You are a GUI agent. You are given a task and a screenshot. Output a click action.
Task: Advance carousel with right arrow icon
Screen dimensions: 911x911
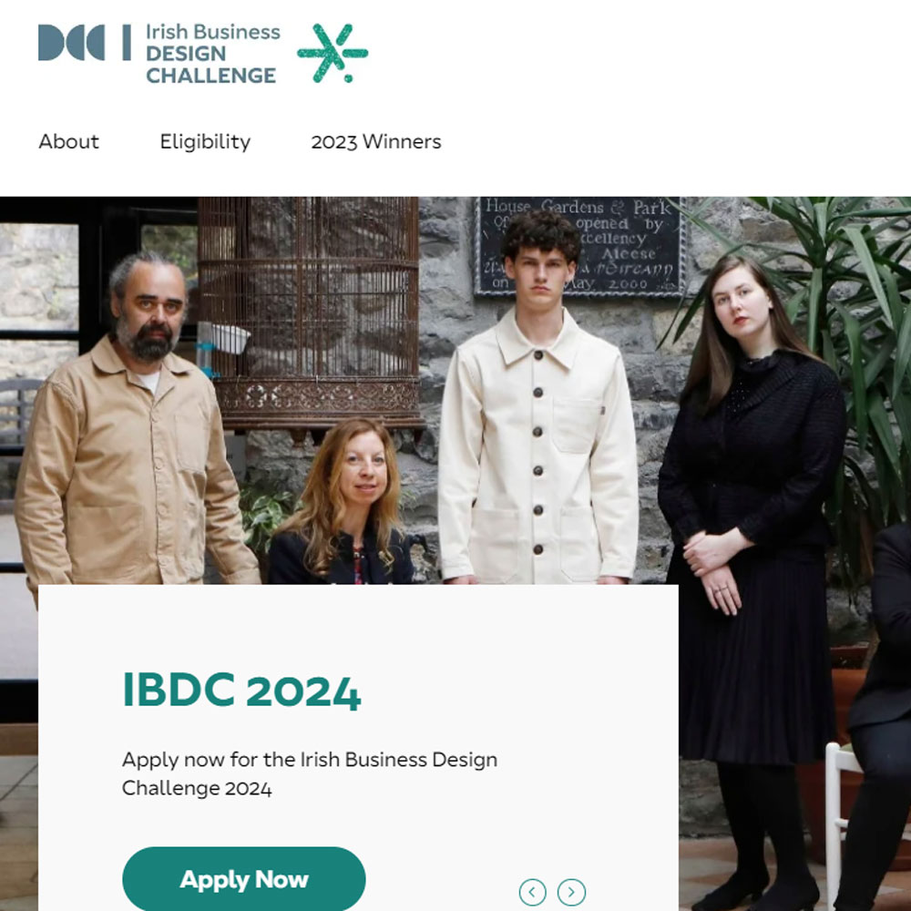[x=571, y=892]
